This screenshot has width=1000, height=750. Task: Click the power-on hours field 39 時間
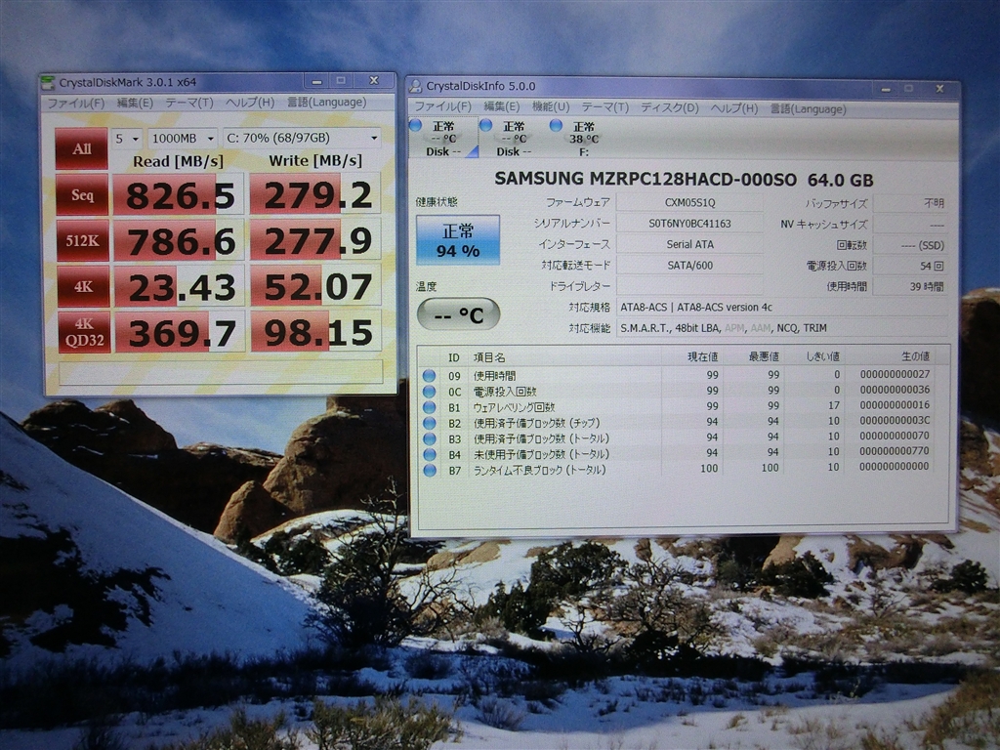pos(909,287)
